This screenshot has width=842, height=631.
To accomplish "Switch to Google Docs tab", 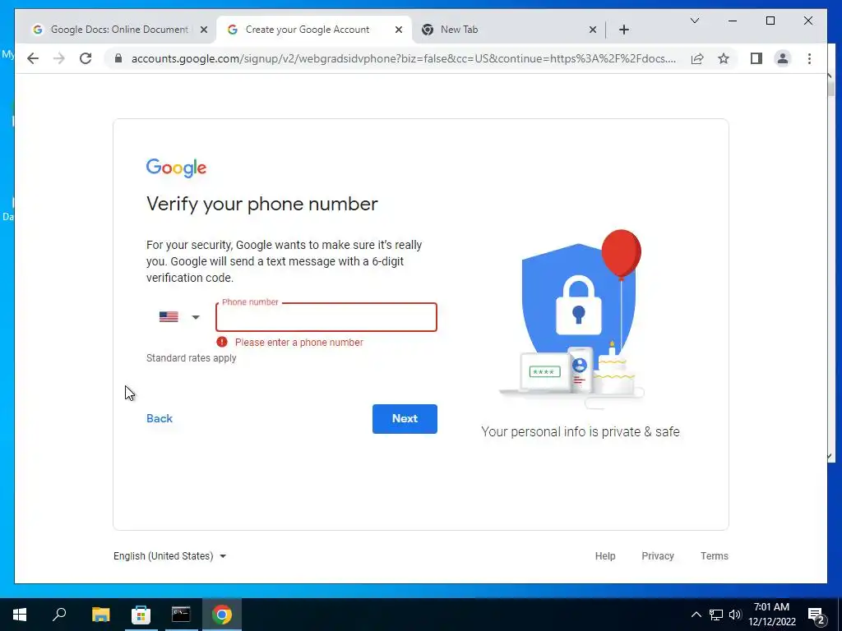I will 120,30.
